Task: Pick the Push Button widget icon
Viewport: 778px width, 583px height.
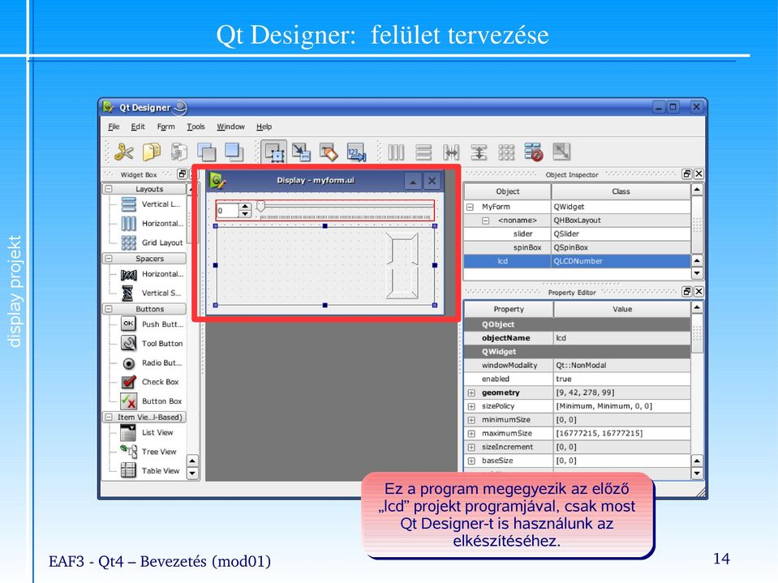Action: tap(128, 324)
